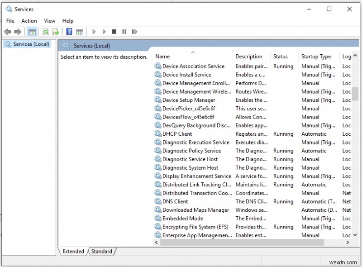This screenshot has width=362, height=267.
Task: Open the File menu
Action: click(10, 21)
